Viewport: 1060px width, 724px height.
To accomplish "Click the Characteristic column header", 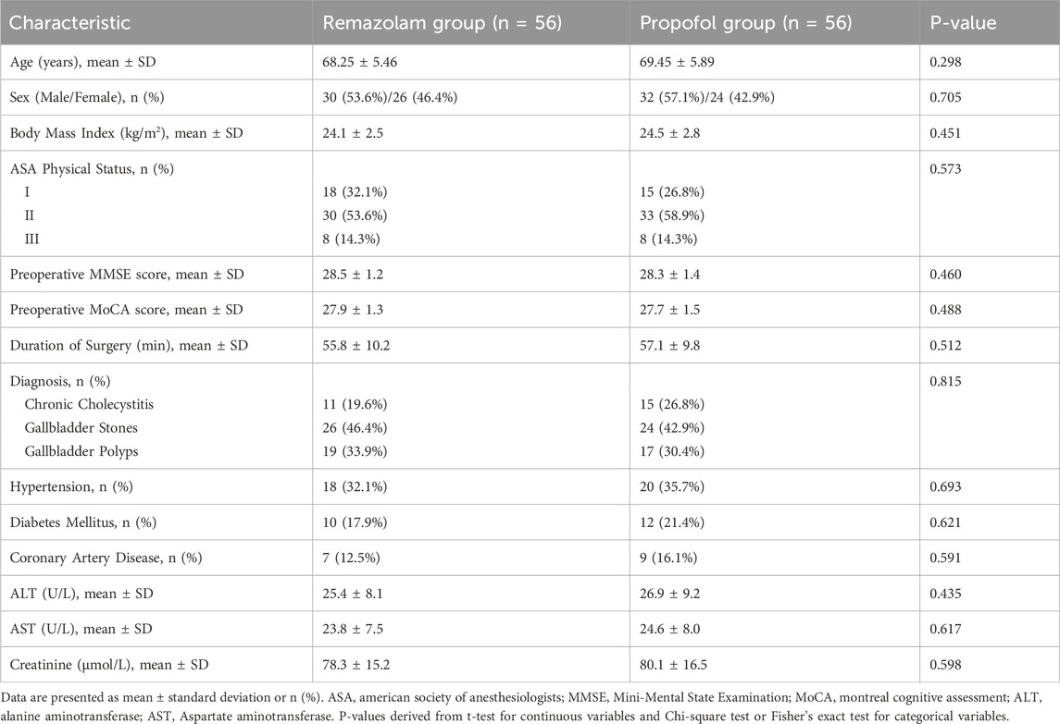I will coord(71,23).
